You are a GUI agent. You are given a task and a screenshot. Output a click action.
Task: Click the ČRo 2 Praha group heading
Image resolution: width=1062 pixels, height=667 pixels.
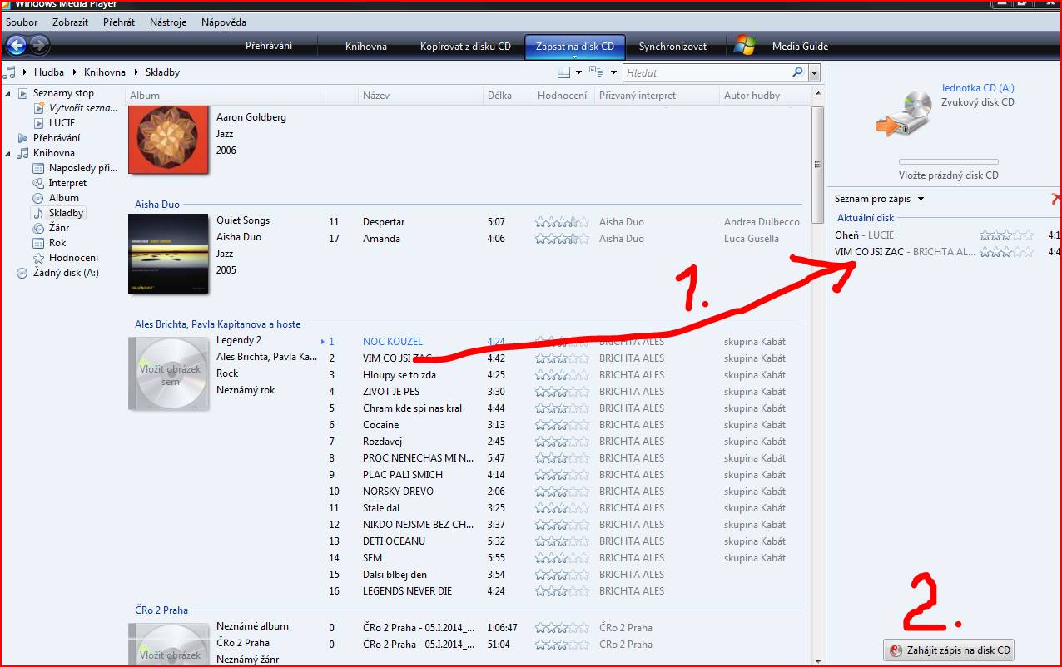coord(161,610)
